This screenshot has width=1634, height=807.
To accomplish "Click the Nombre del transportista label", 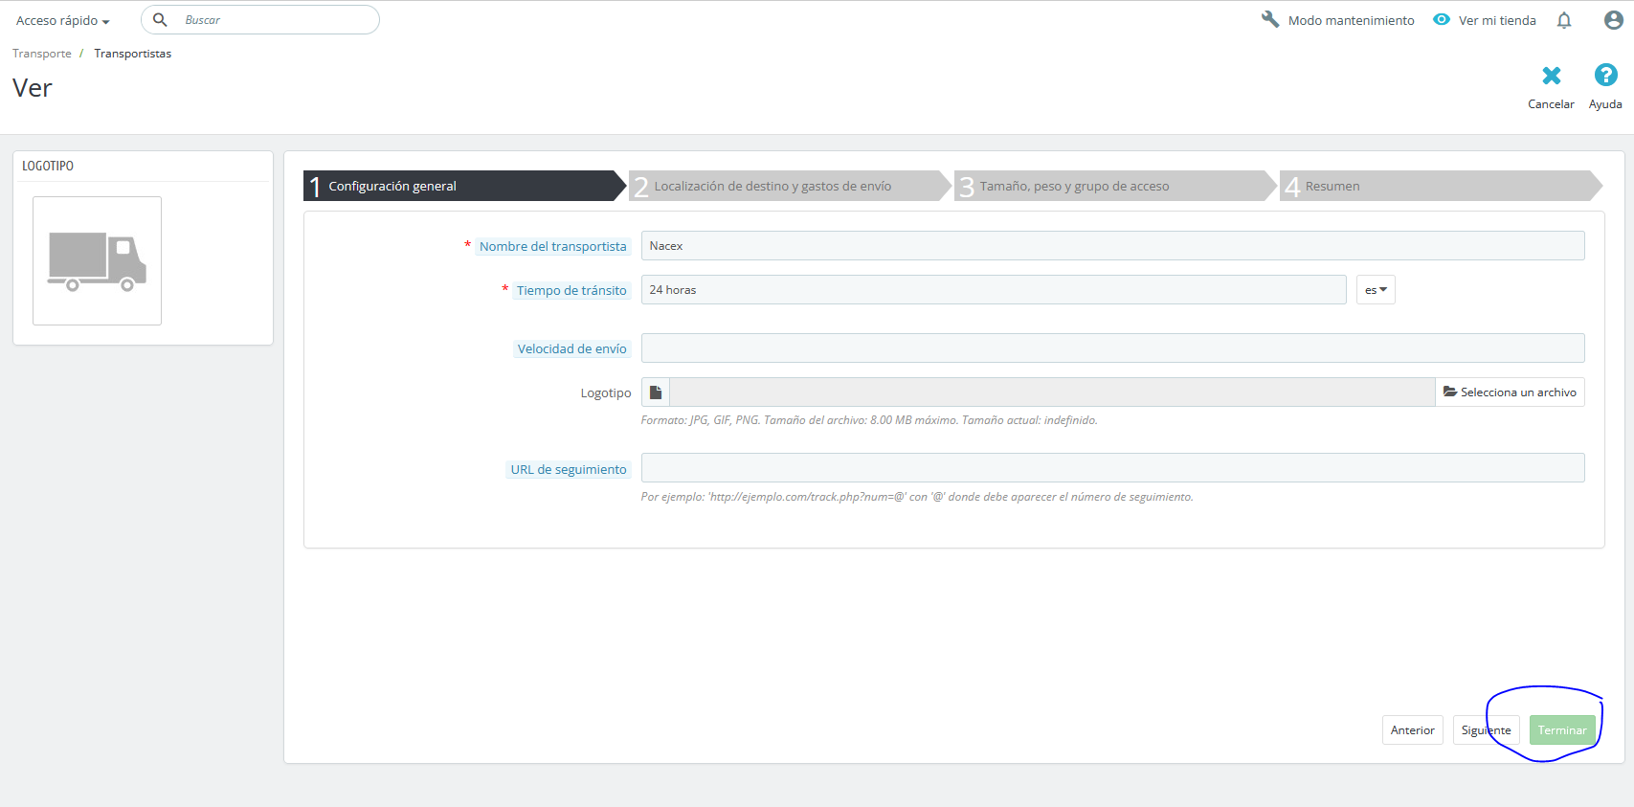I will (x=552, y=246).
